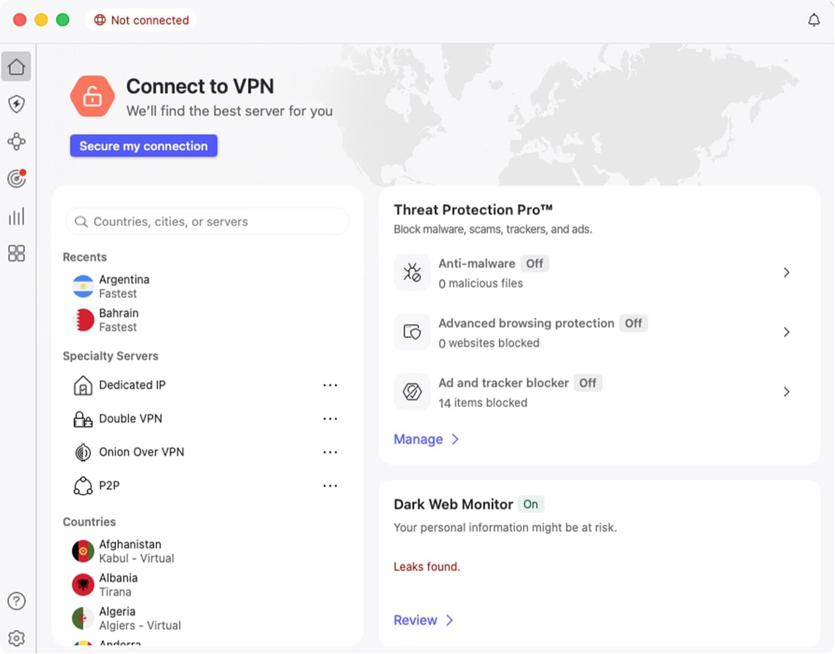Click the globe icon beside Not connected
Image resolution: width=835 pixels, height=654 pixels.
coord(100,20)
